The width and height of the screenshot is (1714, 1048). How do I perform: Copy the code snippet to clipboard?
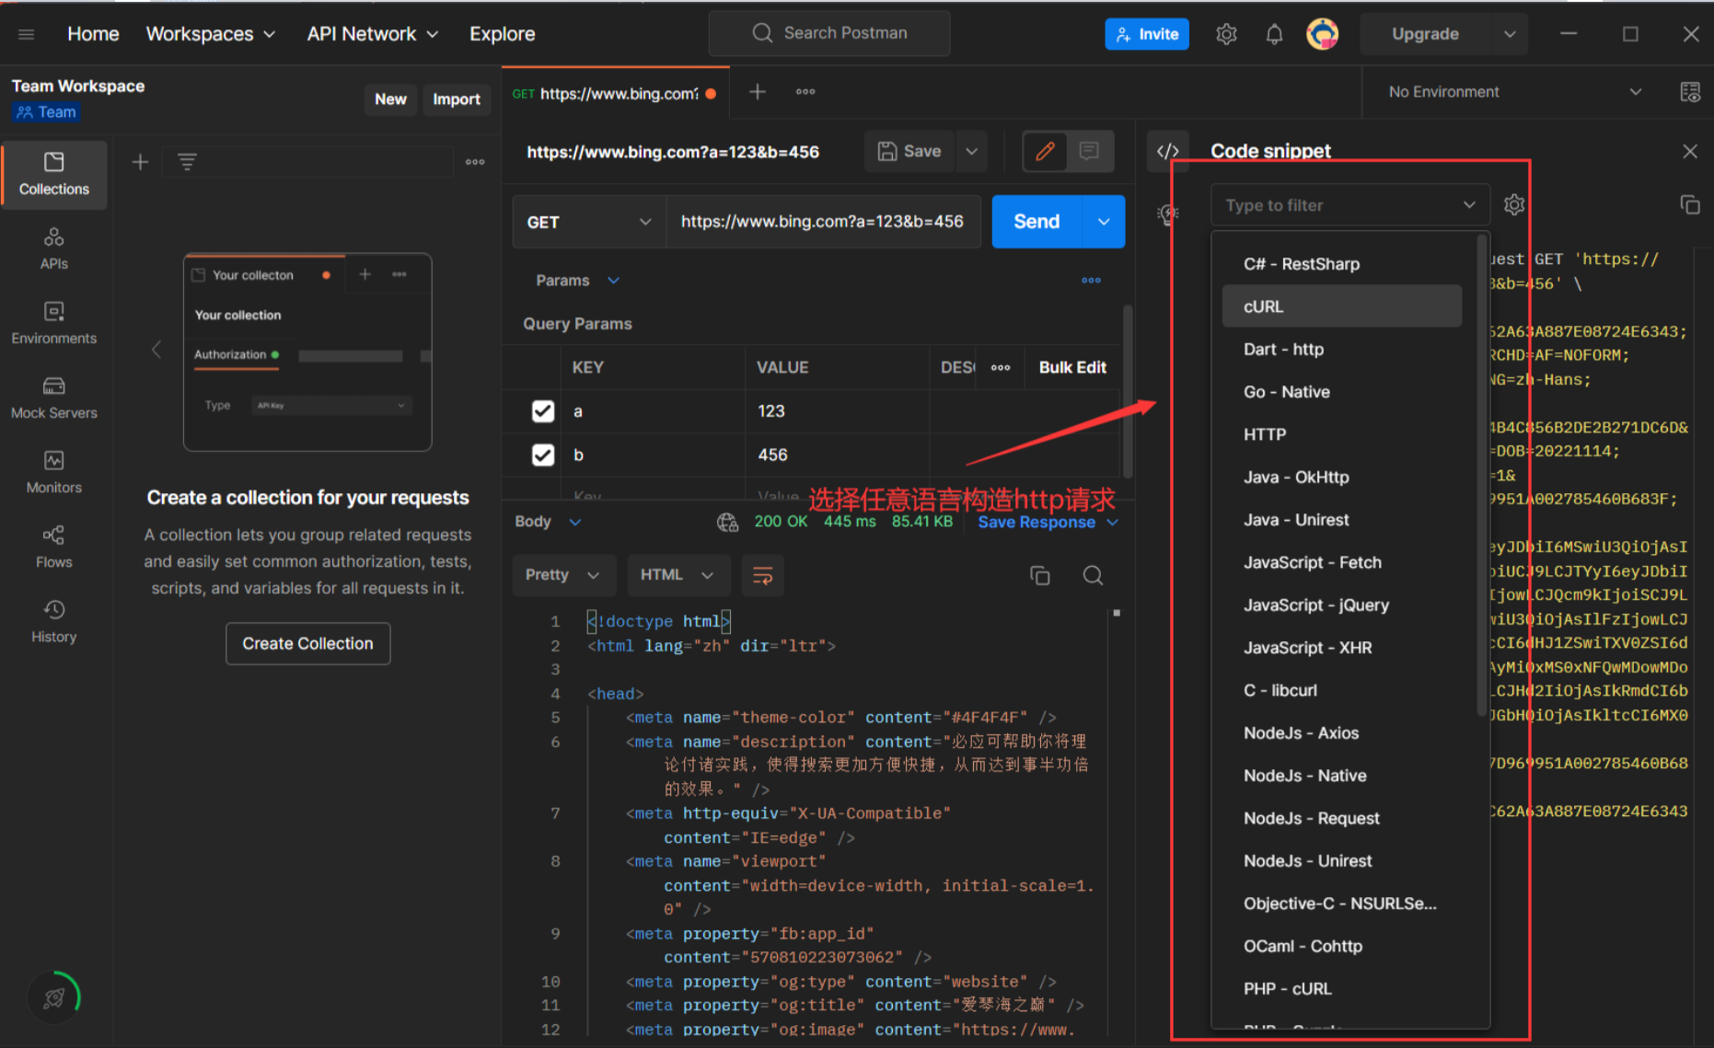click(1690, 205)
